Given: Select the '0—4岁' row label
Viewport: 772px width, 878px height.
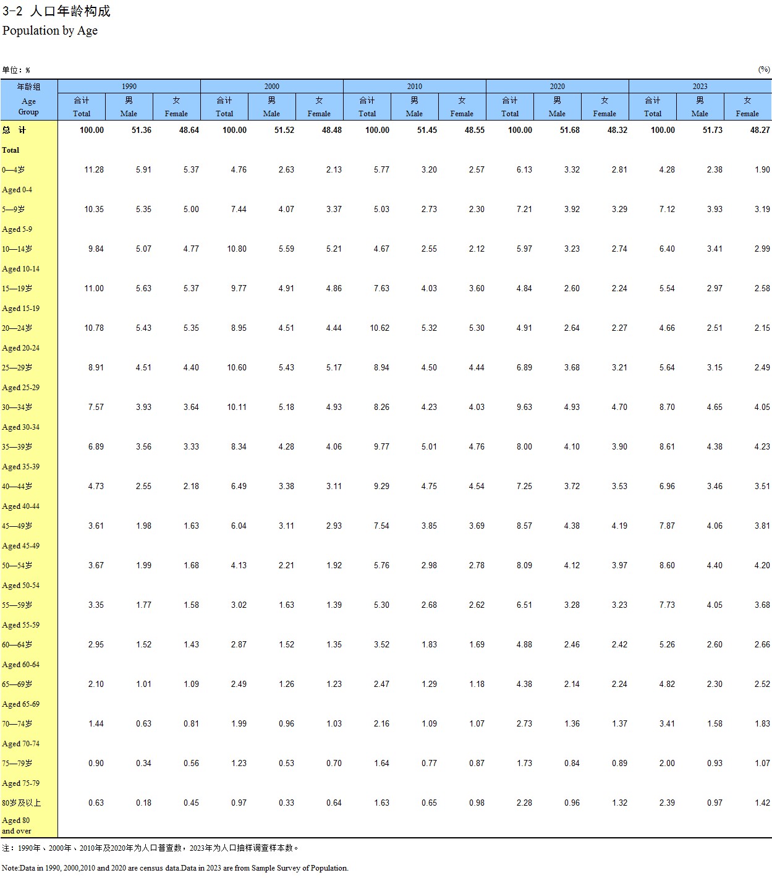Looking at the screenshot, I should (x=13, y=169).
